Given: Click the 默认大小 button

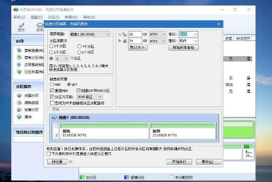Looking at the screenshot, I should 137,48.
